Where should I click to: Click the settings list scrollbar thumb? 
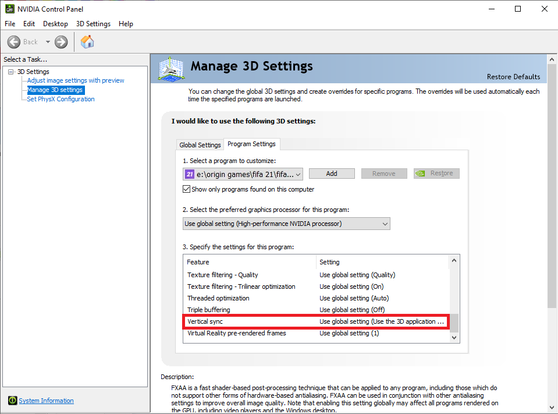coord(454,323)
